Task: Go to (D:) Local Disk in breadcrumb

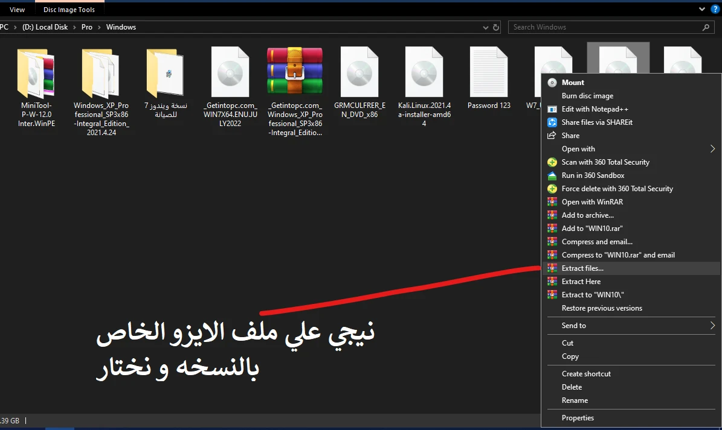Action: 45,27
